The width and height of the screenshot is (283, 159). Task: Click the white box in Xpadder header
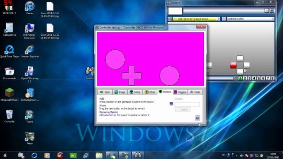coord(175,11)
